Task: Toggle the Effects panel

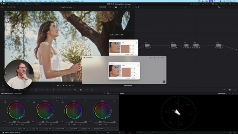Action: tap(224, 4)
